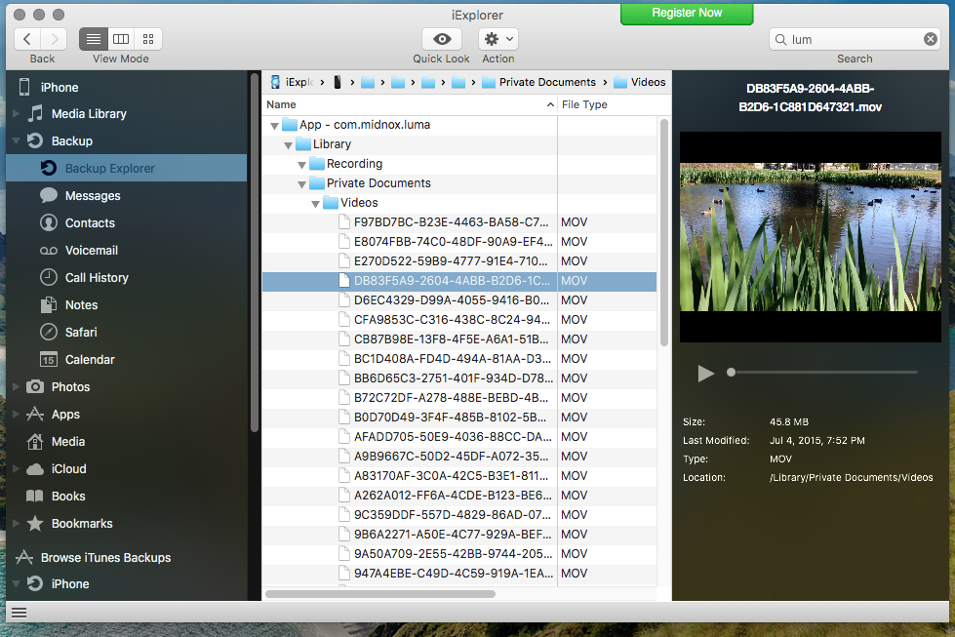Expand the Photos disclosure triangle
Viewport: 955px width, 637px height.
tap(17, 386)
